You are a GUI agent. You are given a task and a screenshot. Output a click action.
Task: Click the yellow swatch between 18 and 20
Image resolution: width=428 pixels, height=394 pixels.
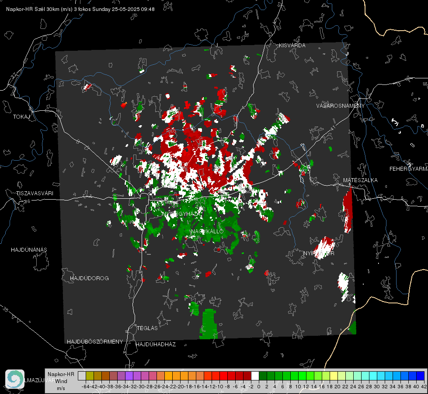point(334,376)
